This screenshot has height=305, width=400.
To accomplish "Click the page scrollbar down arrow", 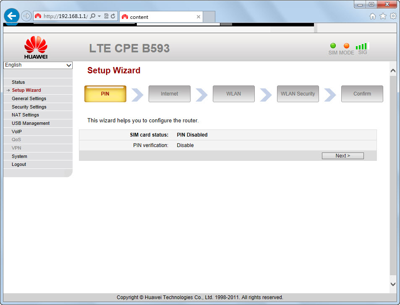I will coord(393,284).
